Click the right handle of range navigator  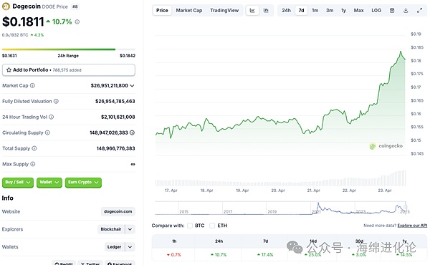pyautogui.click(x=406, y=208)
